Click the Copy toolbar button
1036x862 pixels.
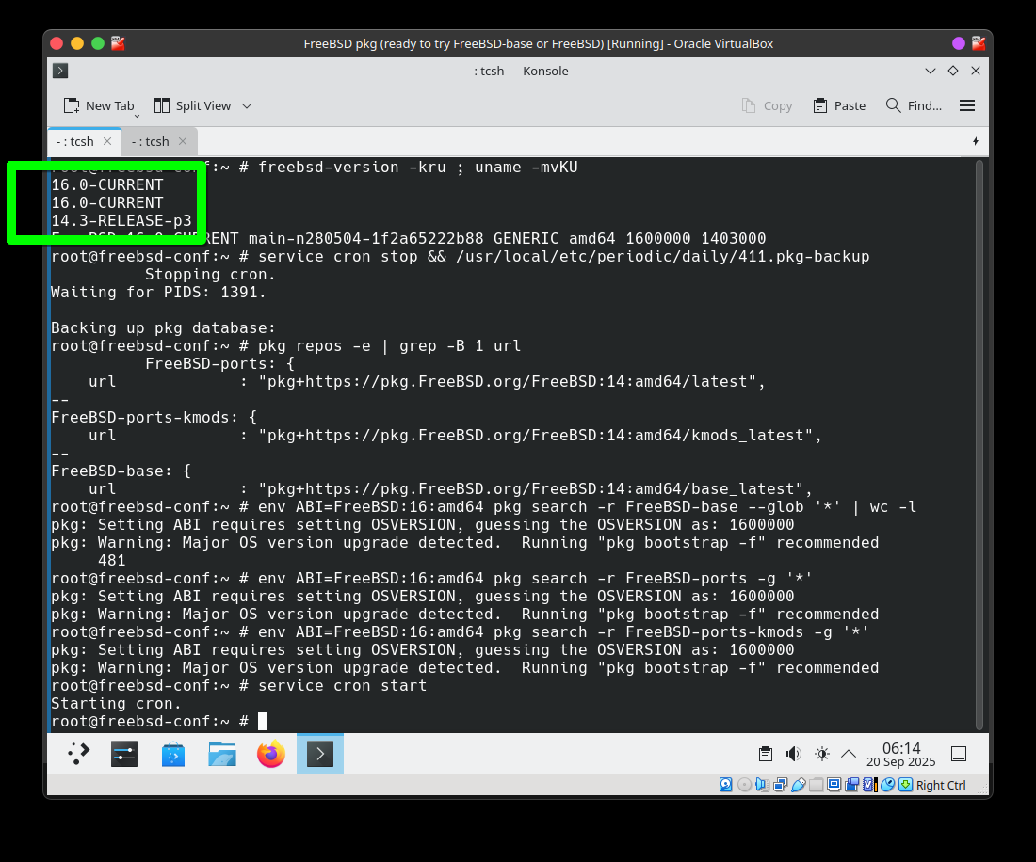(767, 105)
